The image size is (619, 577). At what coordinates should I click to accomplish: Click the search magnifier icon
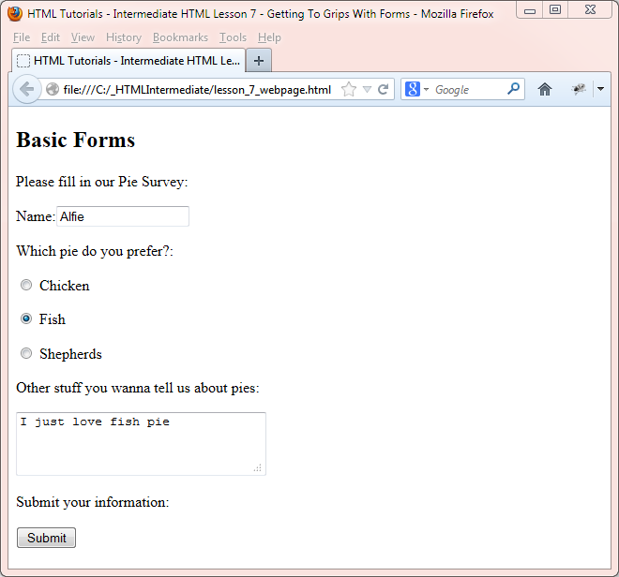pos(513,89)
